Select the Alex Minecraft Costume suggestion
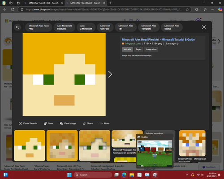The width and height of the screenshot is (224, 179). pyautogui.click(x=65, y=27)
